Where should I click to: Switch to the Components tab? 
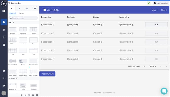click(12, 13)
